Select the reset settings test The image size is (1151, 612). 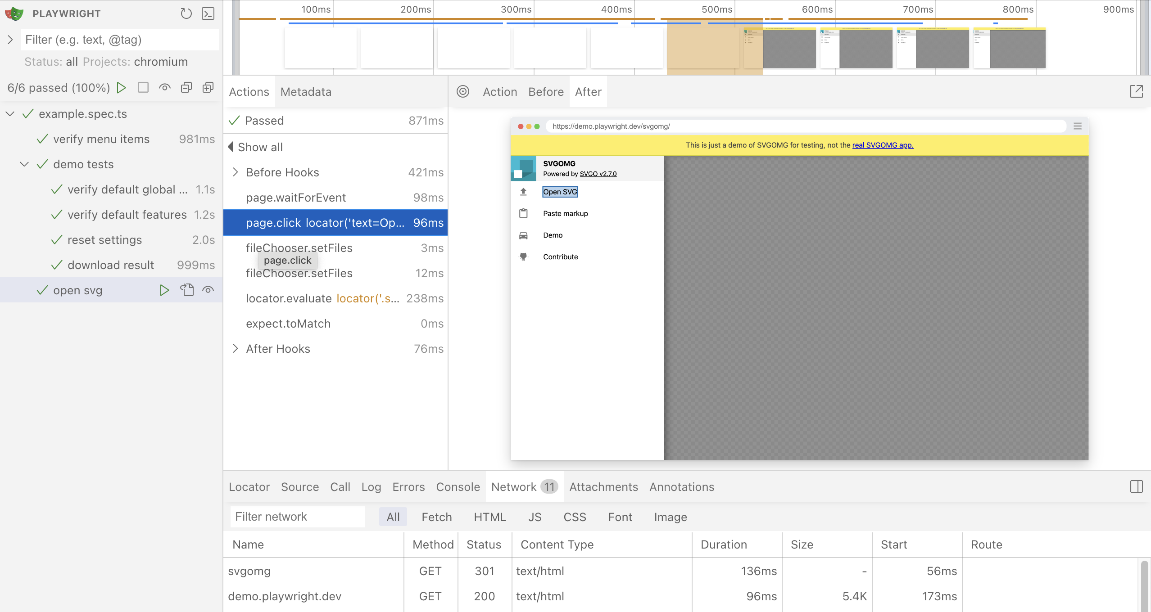click(111, 239)
